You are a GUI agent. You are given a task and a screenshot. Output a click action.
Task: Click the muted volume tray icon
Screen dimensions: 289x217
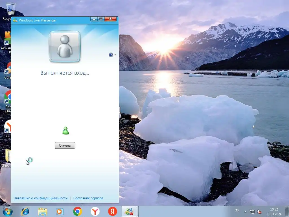259,212
